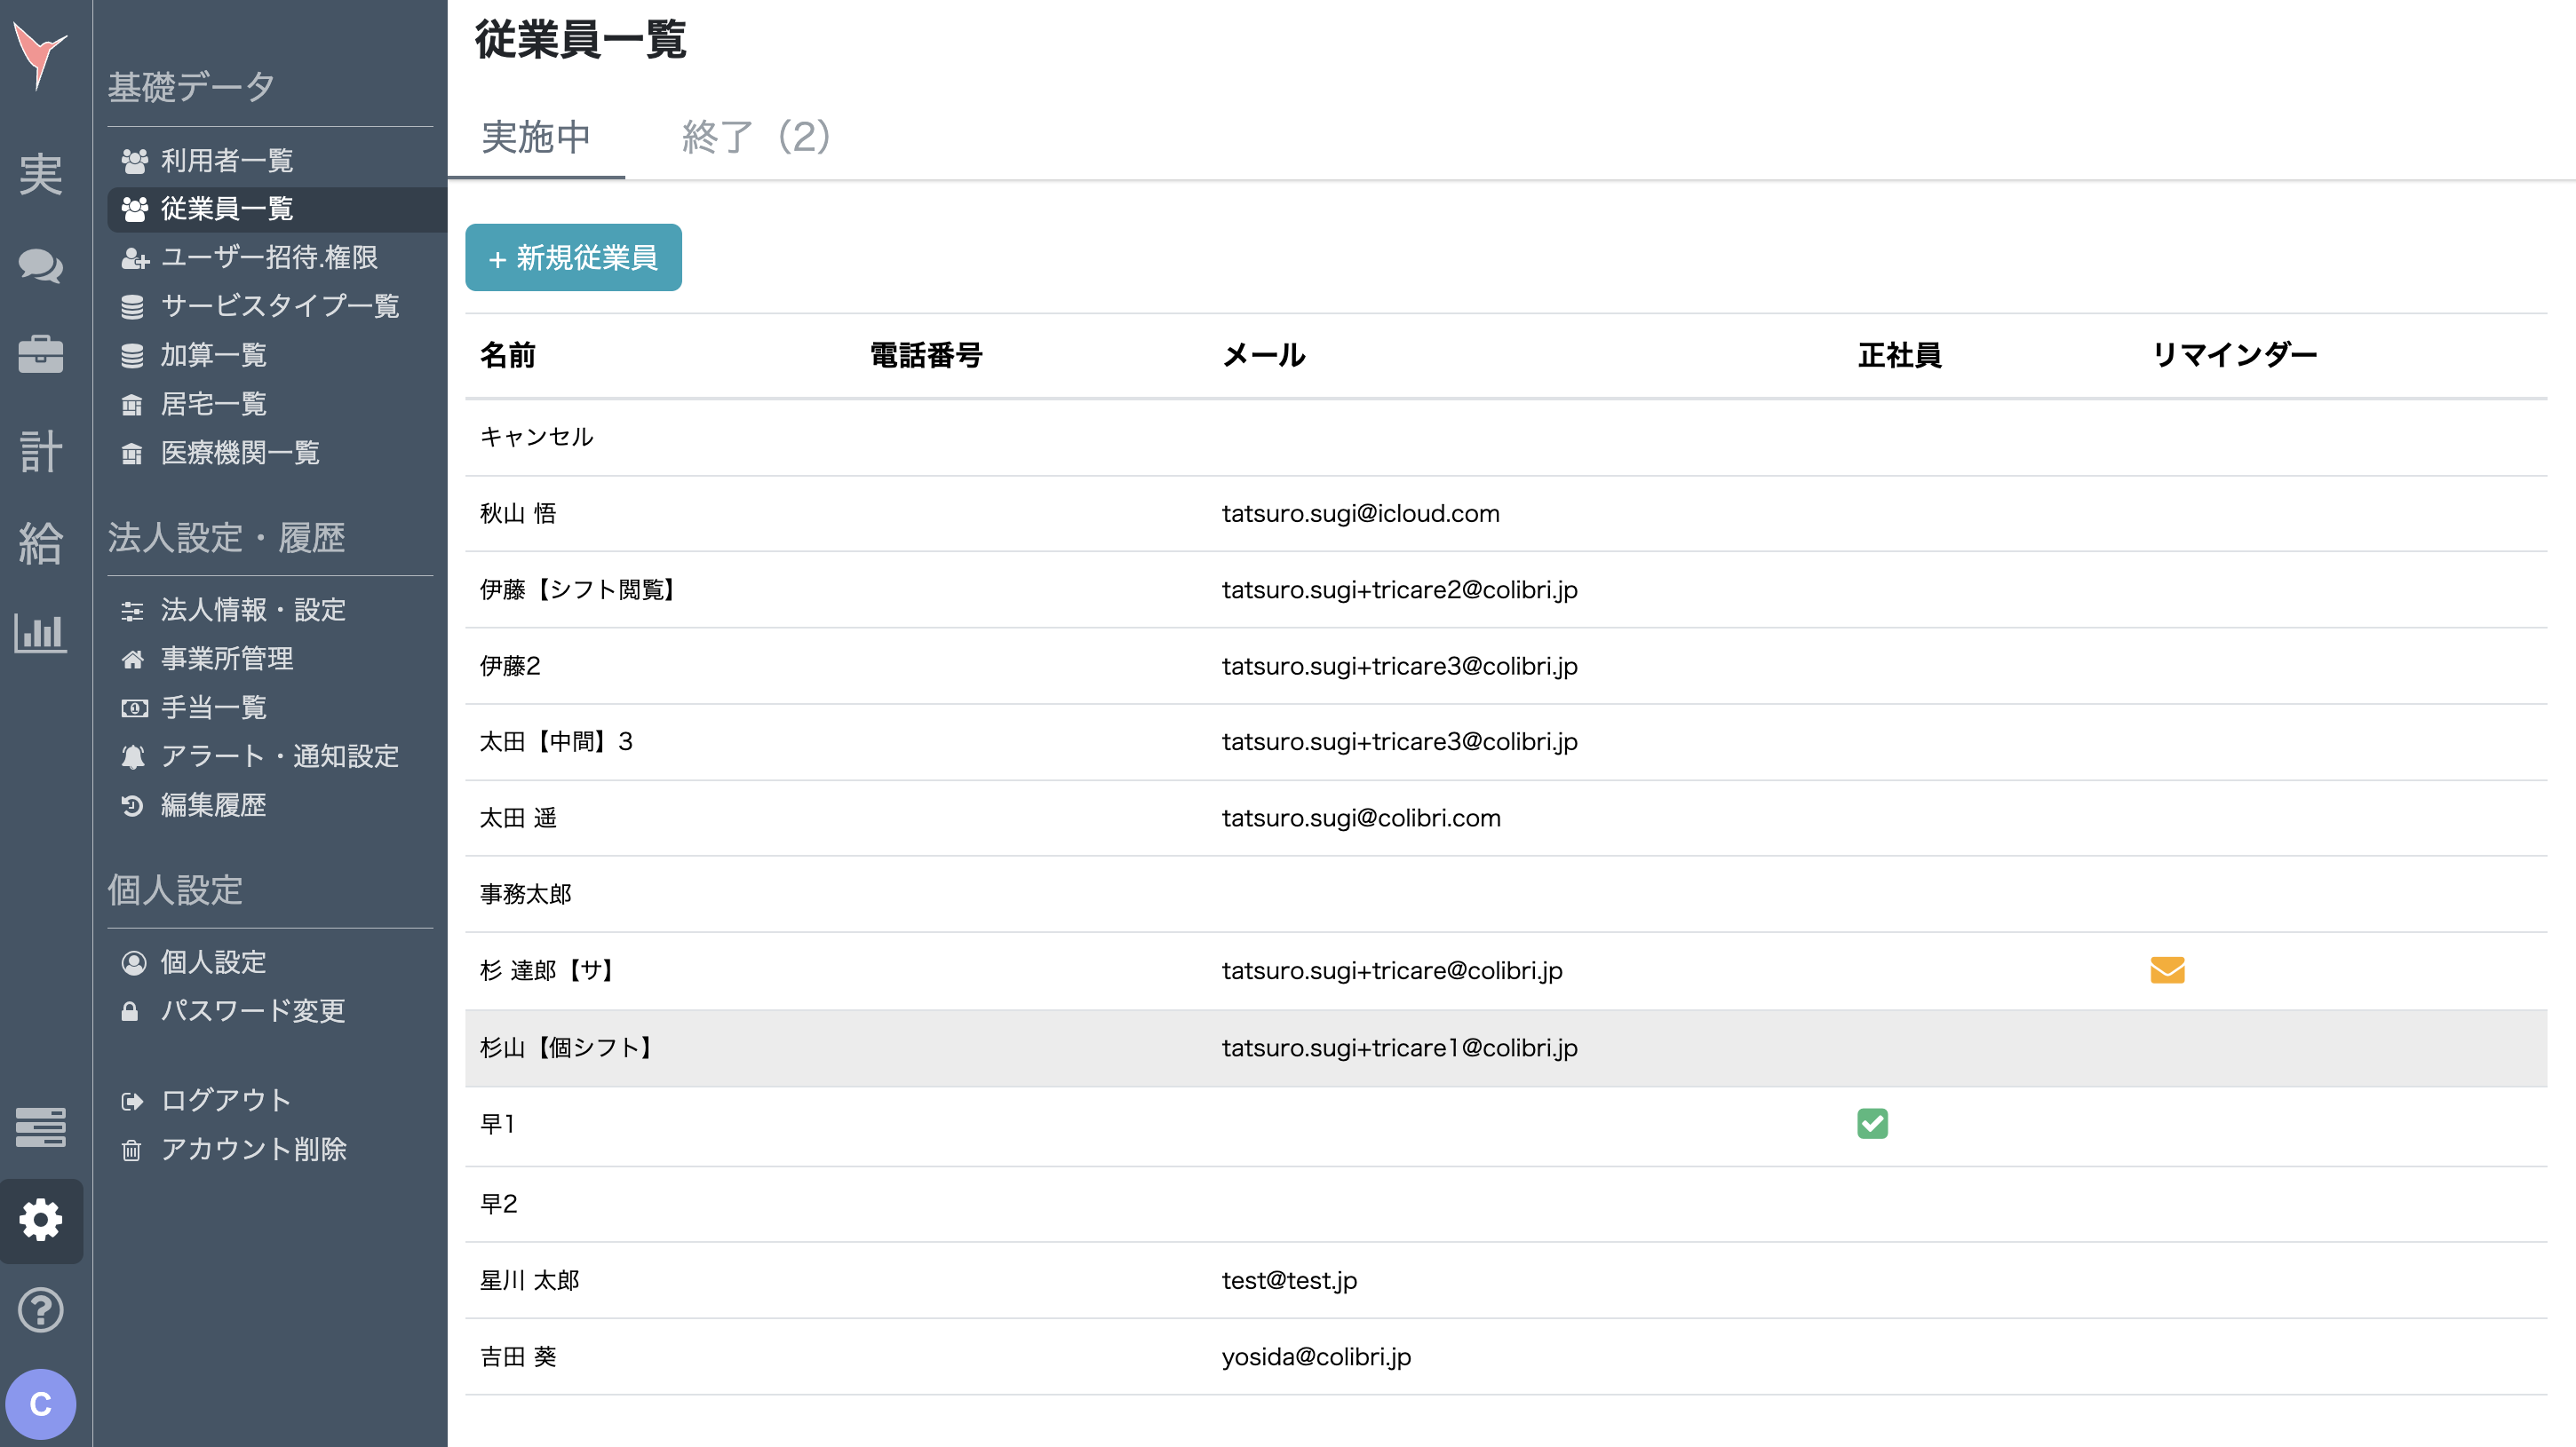The image size is (2576, 1447).
Task: Open ユーザー招待.権限 menu item
Action: (268, 257)
